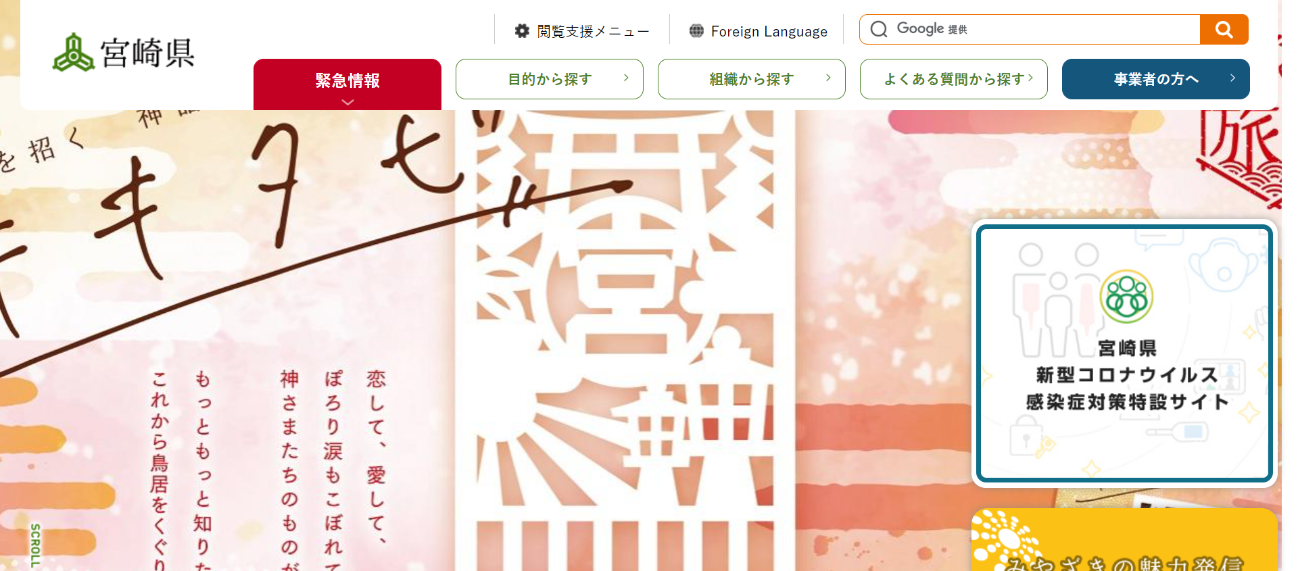Screen dimensions: 1298x571
Task: Click the magnifier icon inside the search field
Action: click(879, 29)
